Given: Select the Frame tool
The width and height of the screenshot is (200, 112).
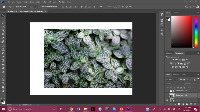Looking at the screenshot, I should click(x=3, y=34).
